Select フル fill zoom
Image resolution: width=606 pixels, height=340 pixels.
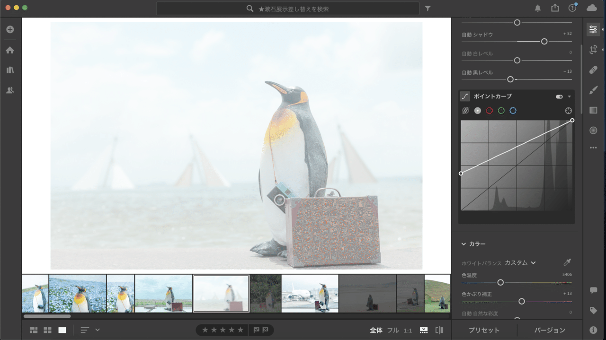click(393, 330)
